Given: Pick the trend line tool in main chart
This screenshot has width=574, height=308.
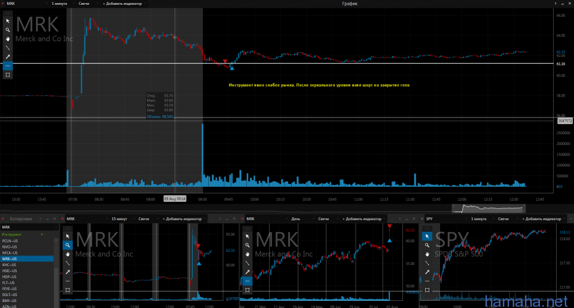Looking at the screenshot, I should click(8, 48).
